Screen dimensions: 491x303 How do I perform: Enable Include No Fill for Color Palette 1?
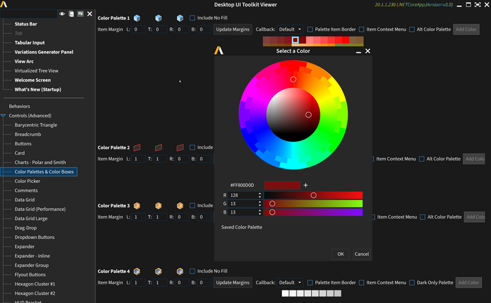click(x=192, y=18)
